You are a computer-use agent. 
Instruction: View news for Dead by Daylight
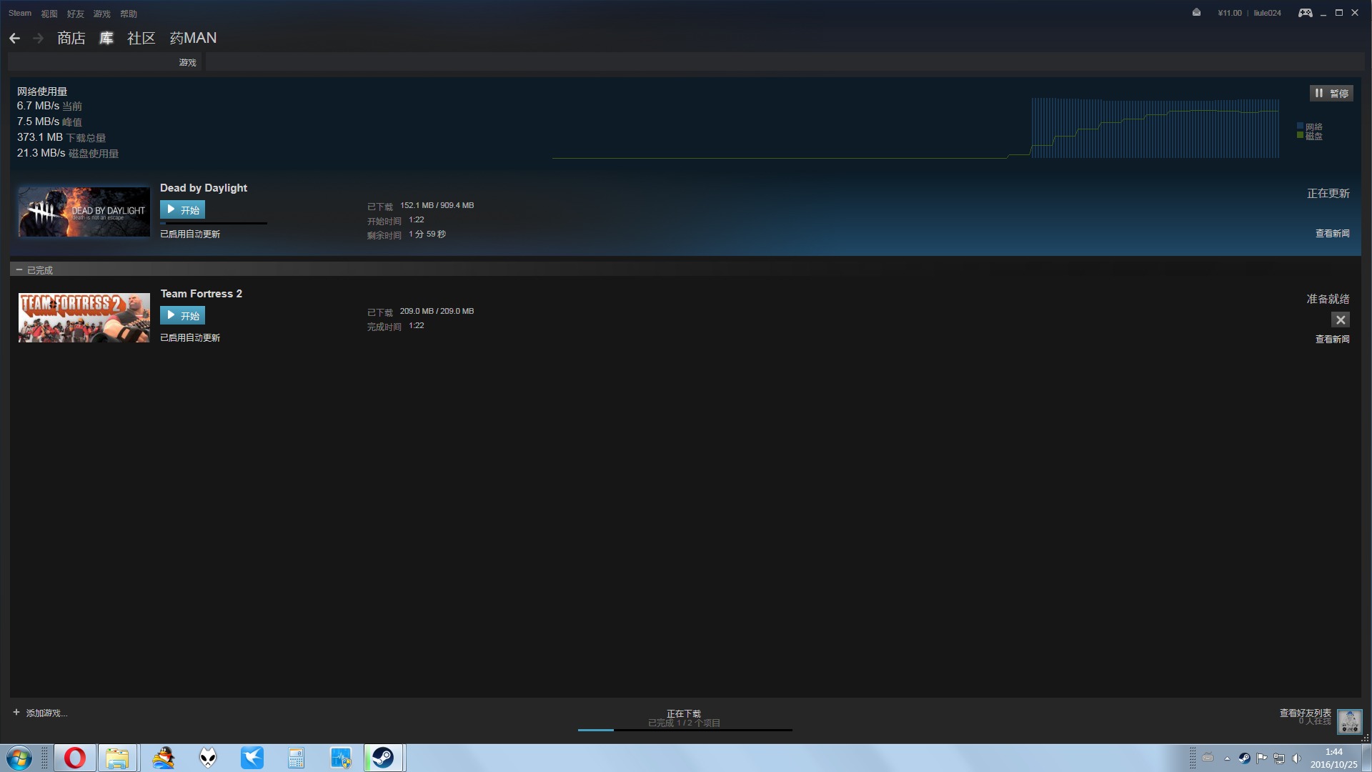point(1333,234)
